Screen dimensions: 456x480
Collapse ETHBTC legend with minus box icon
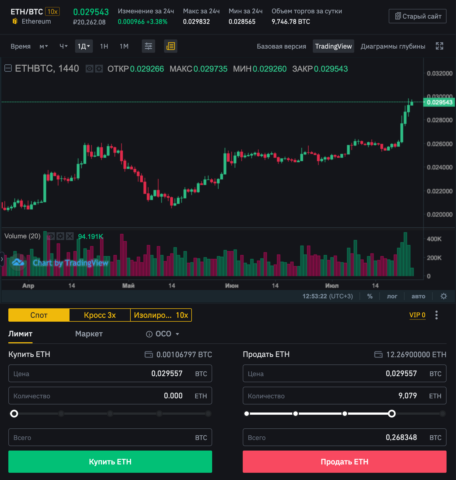pos(8,68)
